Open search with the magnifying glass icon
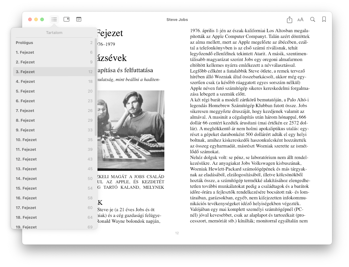Image resolution: width=349 pixels, height=267 pixels. click(x=312, y=19)
